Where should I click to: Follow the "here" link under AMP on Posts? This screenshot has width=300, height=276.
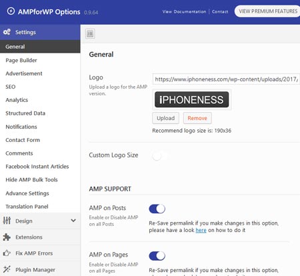click(201, 230)
